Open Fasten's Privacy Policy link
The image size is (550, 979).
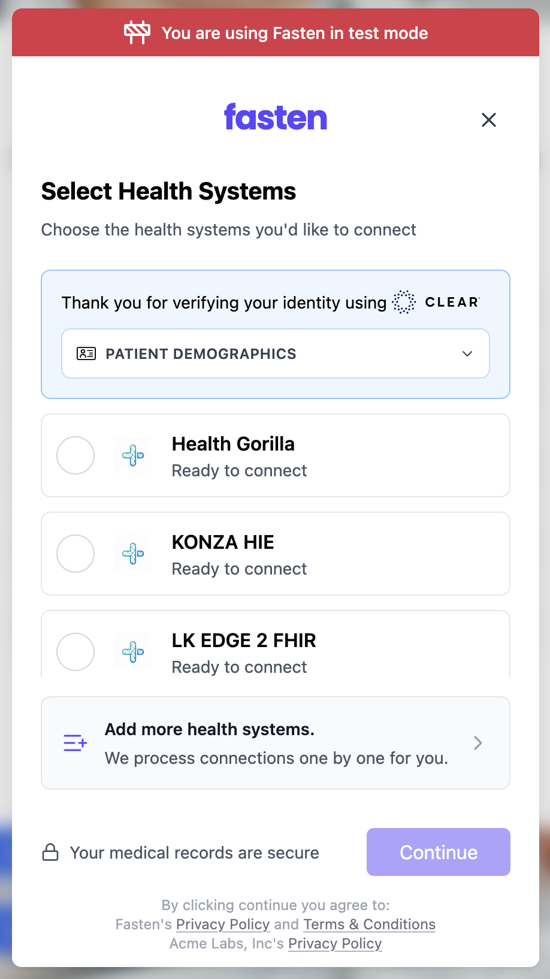tap(223, 924)
